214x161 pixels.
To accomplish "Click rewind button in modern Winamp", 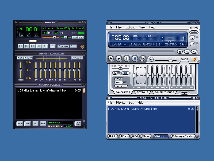I will (111, 58).
